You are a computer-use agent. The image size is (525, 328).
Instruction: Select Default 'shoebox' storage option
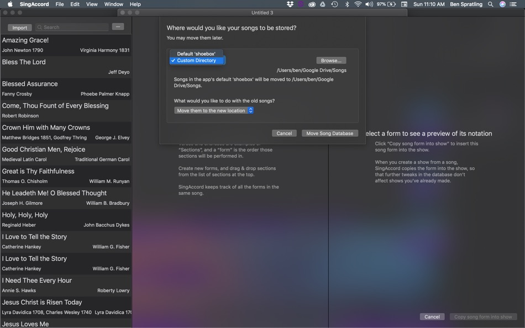(x=197, y=54)
